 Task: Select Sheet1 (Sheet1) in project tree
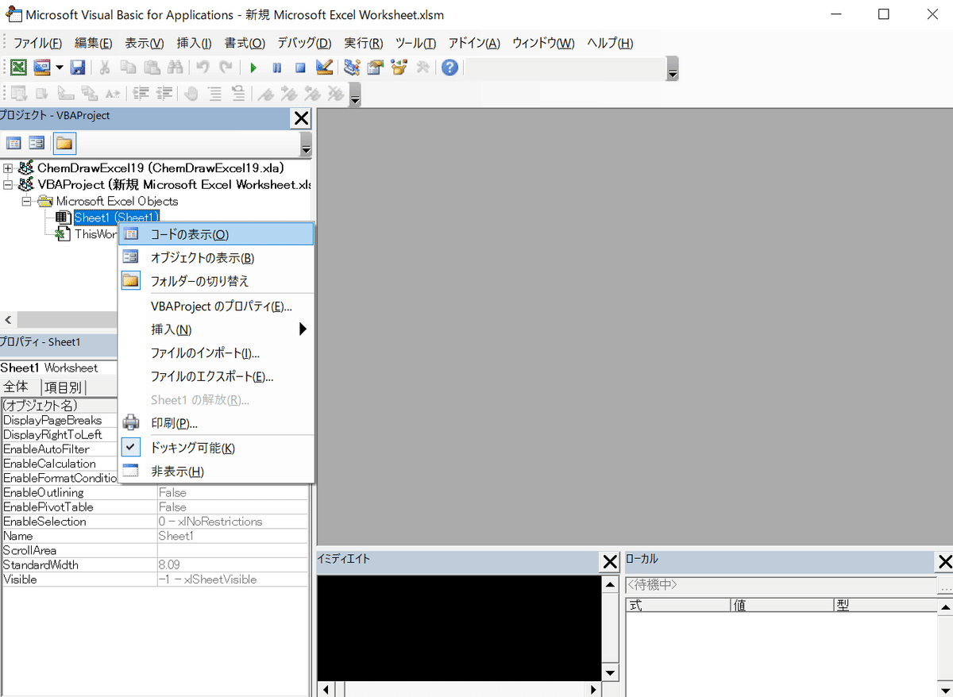tap(117, 217)
